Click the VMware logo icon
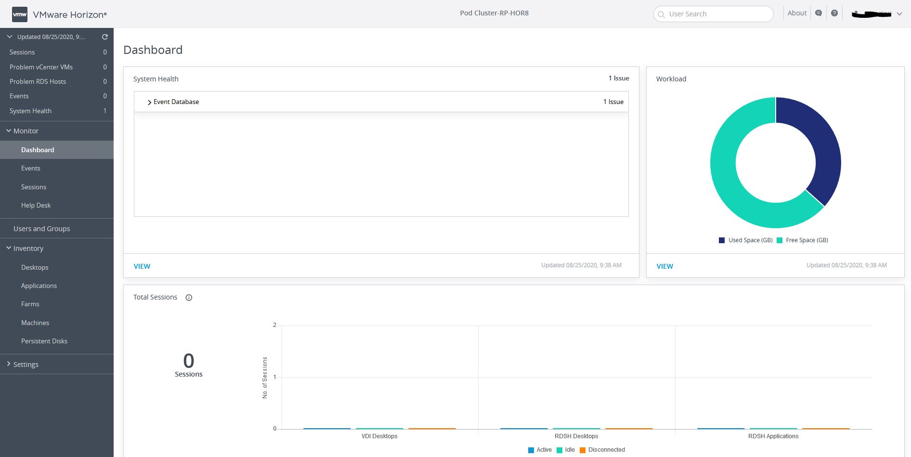911x457 pixels. point(20,14)
